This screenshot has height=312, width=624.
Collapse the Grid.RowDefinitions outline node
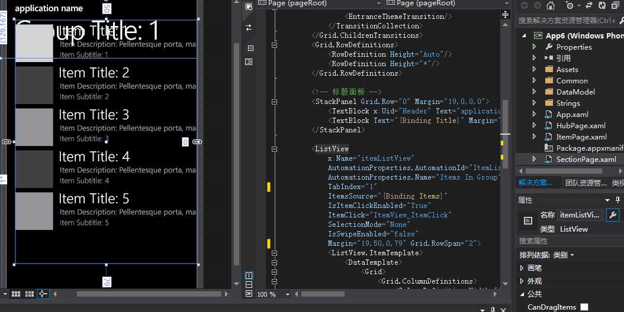pos(274,45)
